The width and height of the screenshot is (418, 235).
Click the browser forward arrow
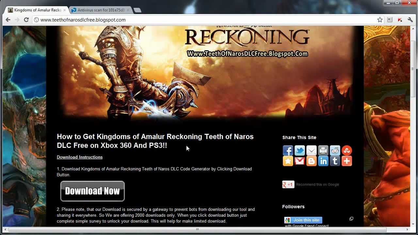(17, 20)
